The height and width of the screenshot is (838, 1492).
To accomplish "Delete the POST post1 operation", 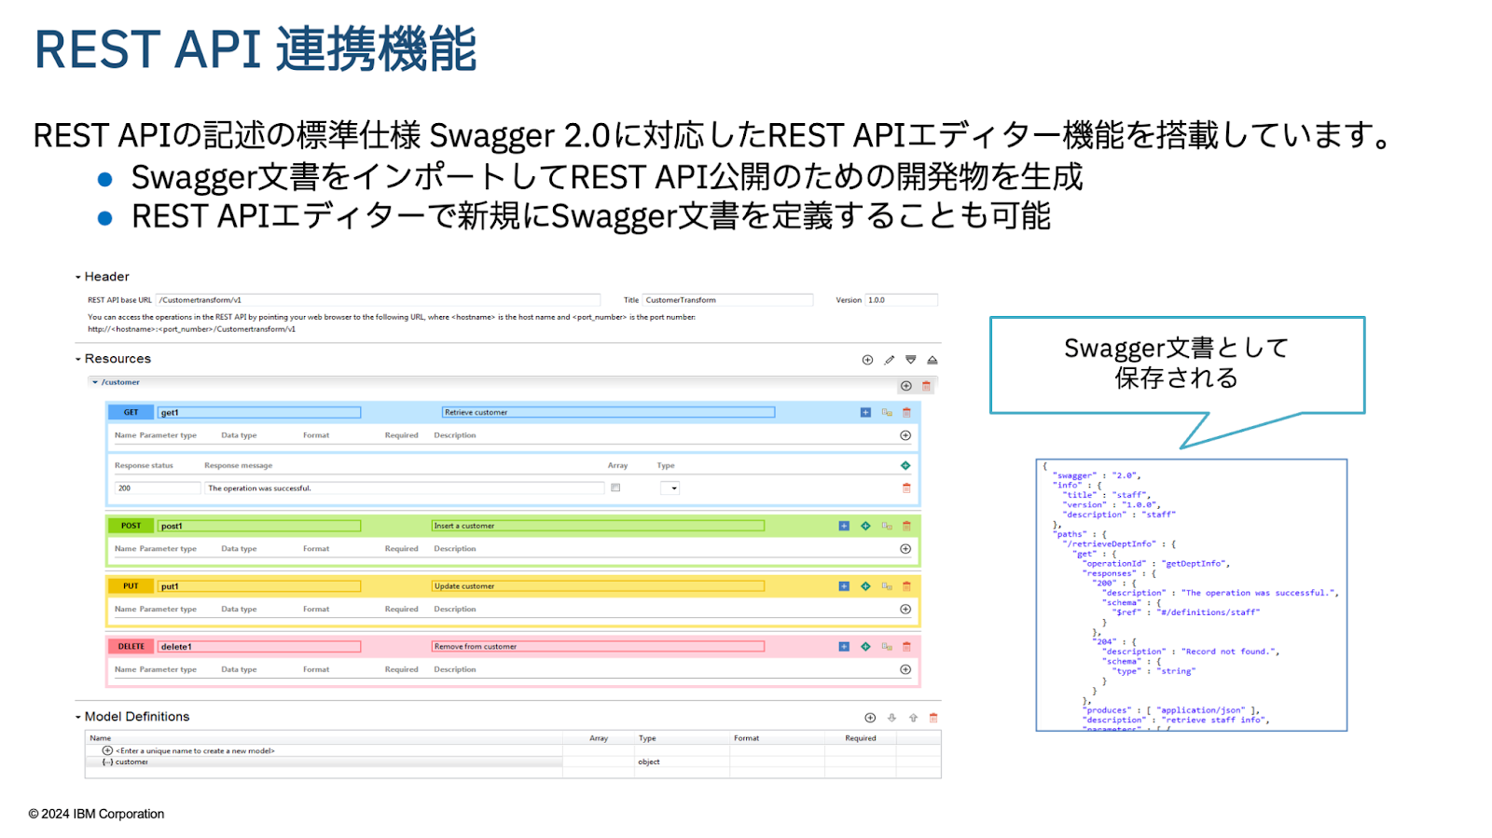I will (906, 526).
